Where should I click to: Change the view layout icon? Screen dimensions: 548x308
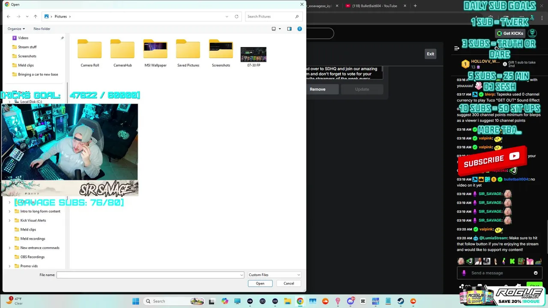[274, 29]
